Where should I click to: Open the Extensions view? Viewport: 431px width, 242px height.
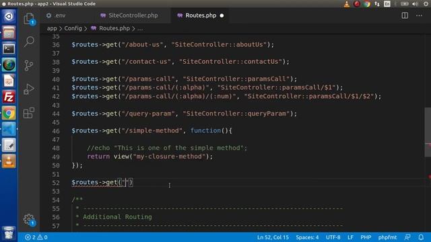[x=29, y=113]
